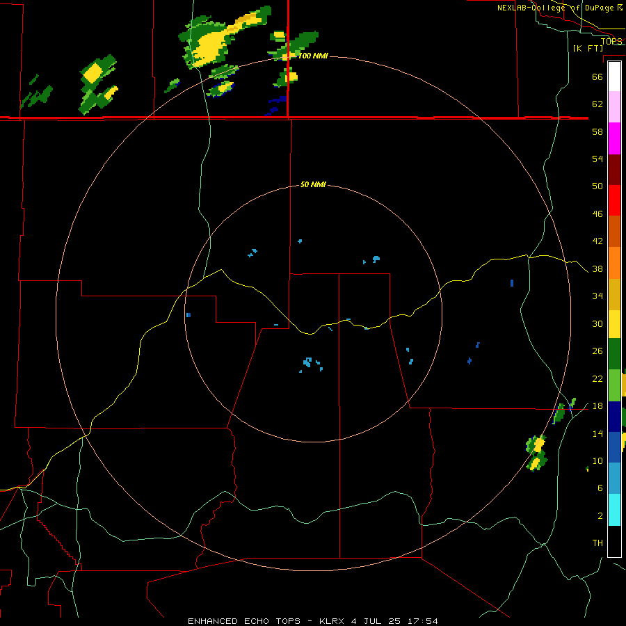Viewport: 626px width, 626px height.
Task: Click the 10 legend value
Action: 597,460
